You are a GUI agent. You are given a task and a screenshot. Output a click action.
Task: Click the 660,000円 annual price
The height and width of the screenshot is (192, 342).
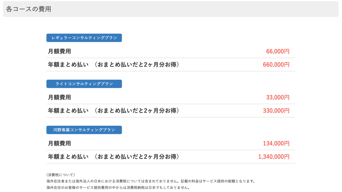276,65
